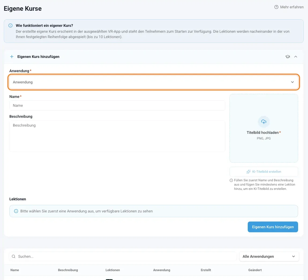308x280 pixels.
Task: Click the 'Wie funktioniert ein eigener Kurs?' heading
Action: point(44,25)
